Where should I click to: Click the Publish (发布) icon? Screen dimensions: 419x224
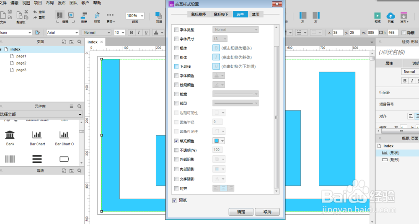pyautogui.click(x=404, y=15)
